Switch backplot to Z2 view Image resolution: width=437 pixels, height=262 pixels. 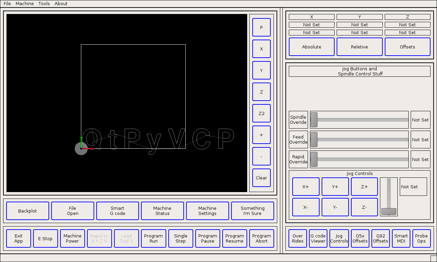[x=262, y=113]
